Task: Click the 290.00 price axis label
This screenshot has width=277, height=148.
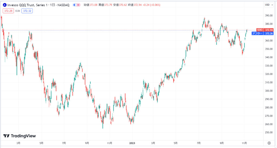Action: [x=269, y=99]
